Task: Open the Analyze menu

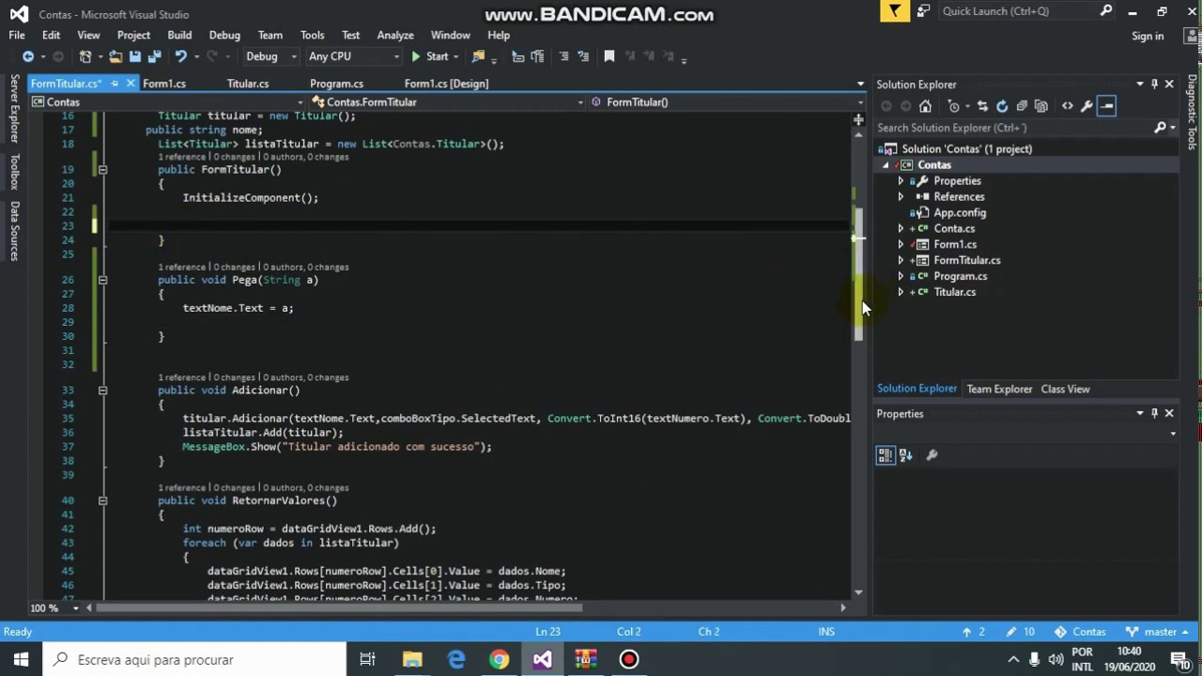Action: [x=395, y=36]
